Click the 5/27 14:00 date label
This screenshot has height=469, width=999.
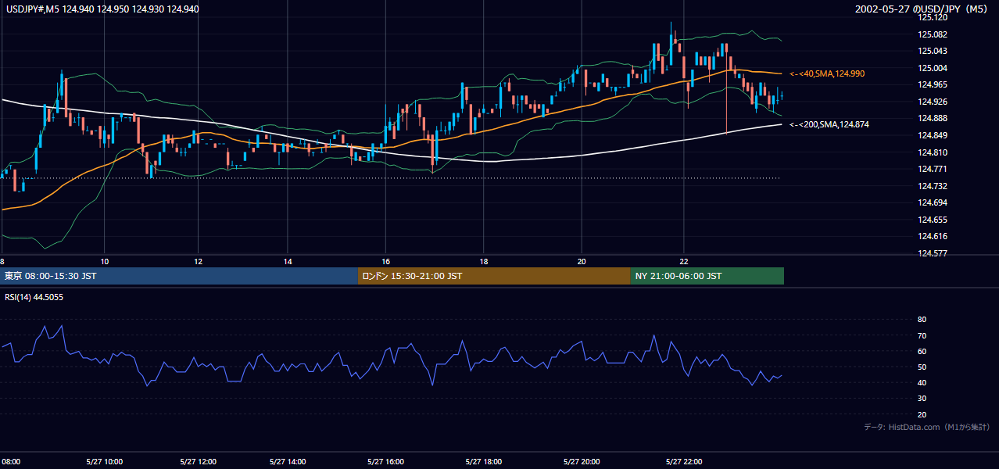[288, 461]
